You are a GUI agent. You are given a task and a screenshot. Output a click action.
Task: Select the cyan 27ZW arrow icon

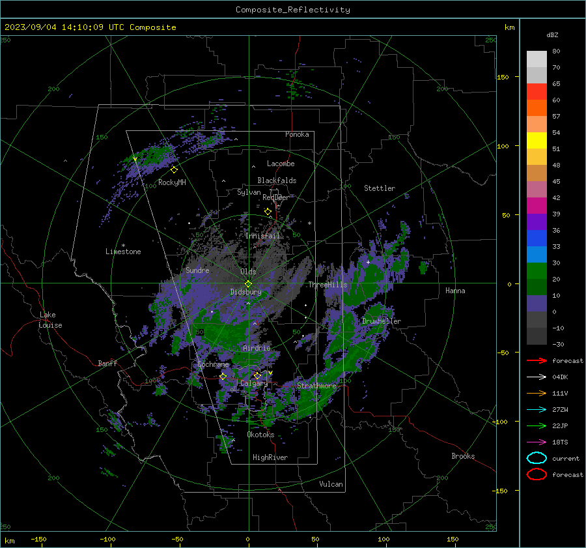[x=537, y=410]
